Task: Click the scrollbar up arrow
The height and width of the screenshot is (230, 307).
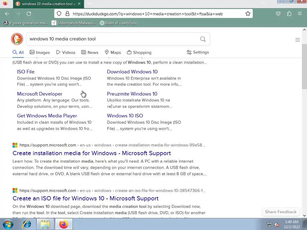Action: coord(304,30)
